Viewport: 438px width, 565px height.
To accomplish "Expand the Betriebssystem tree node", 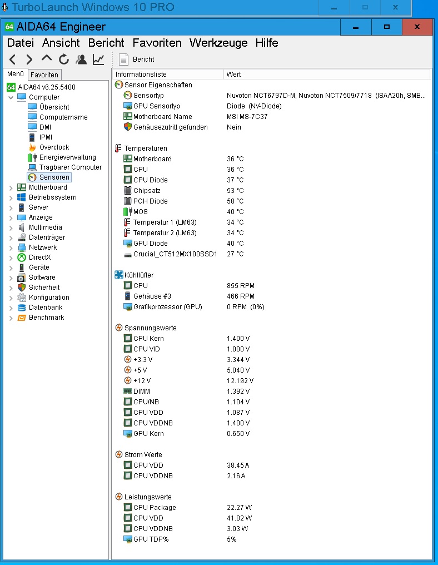I will tap(11, 197).
